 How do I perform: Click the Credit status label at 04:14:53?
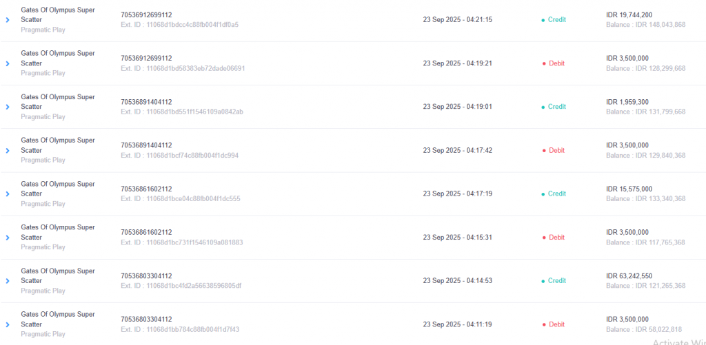point(556,281)
